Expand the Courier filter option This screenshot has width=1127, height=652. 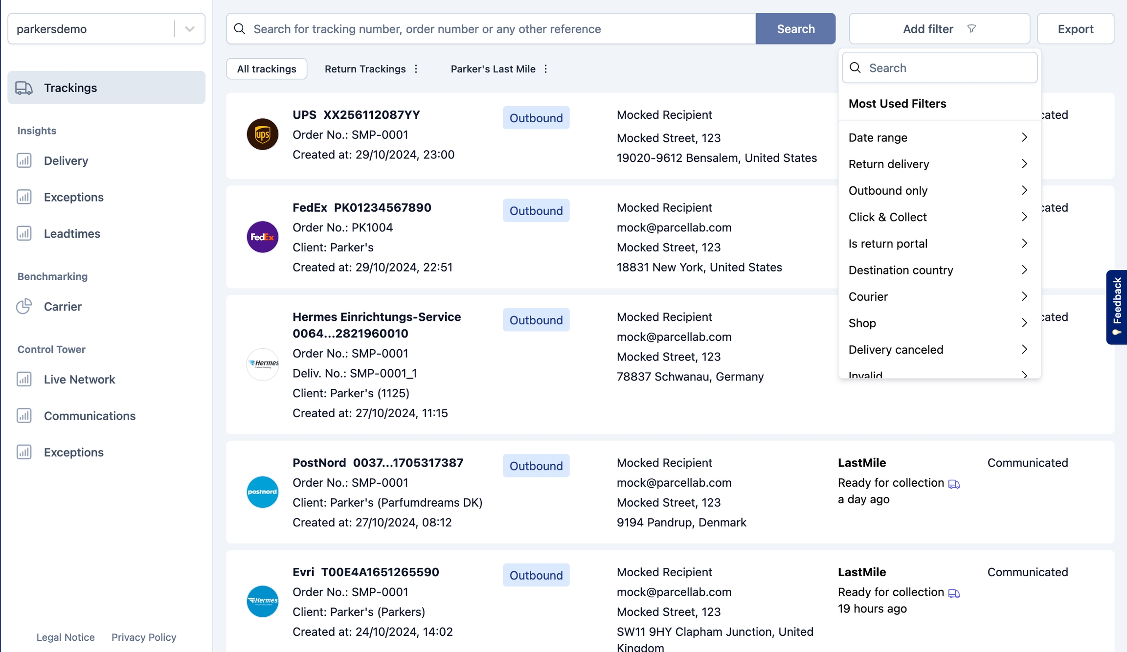click(937, 296)
